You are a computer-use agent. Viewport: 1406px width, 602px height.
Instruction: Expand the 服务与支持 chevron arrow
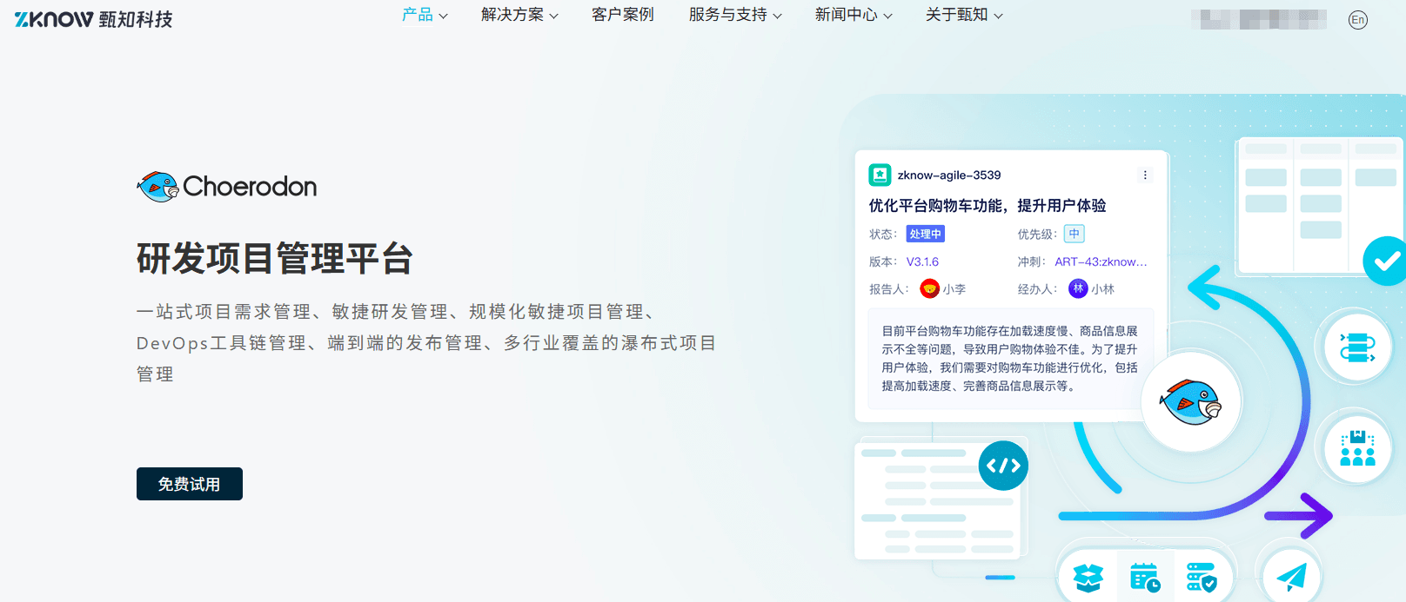coord(777,16)
